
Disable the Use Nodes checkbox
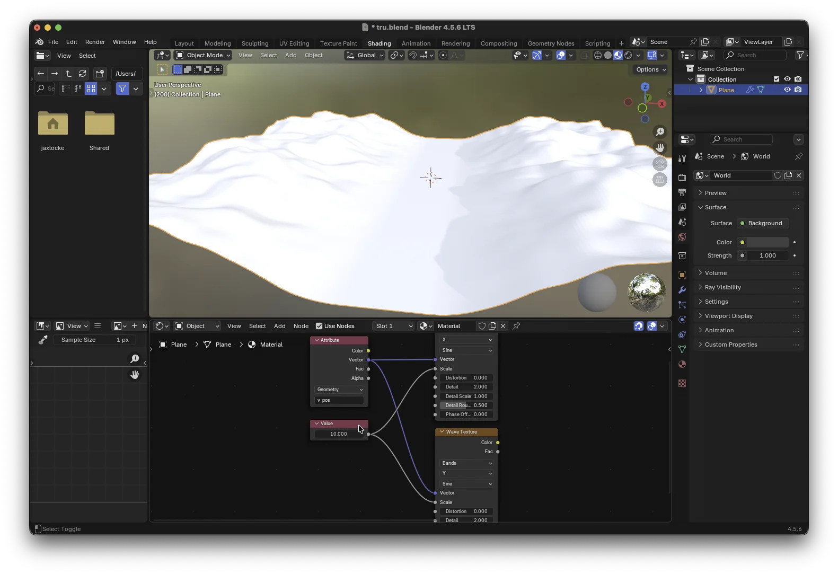coord(319,326)
